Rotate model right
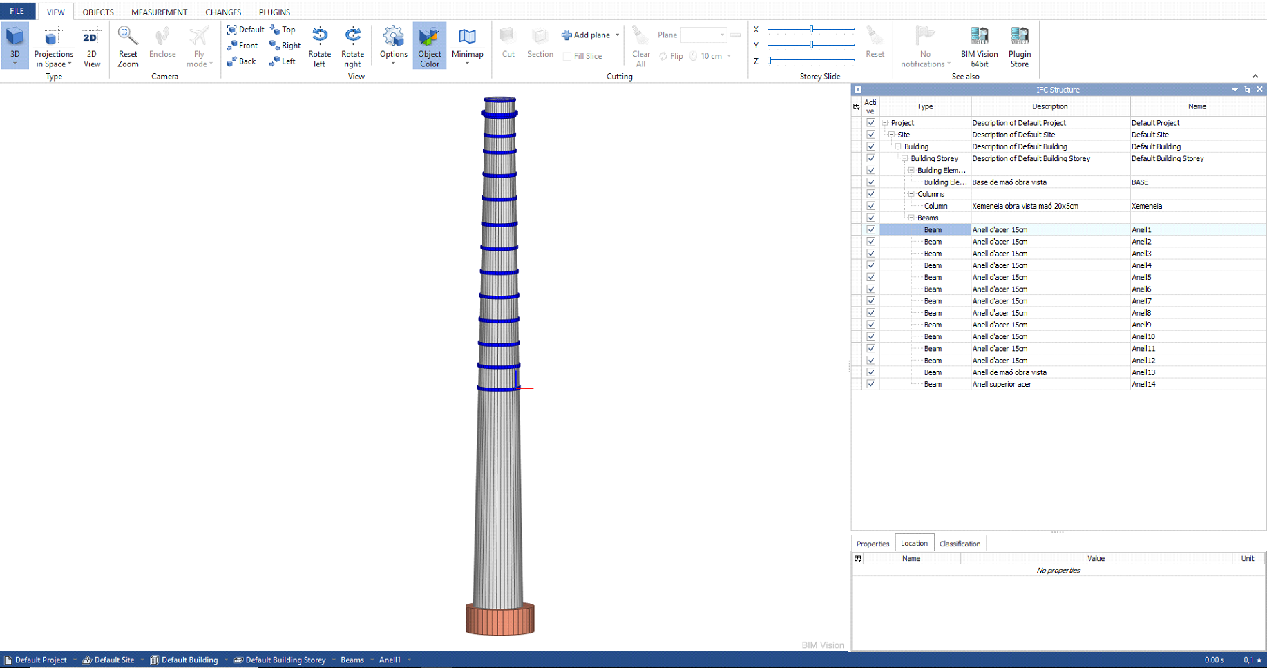Image resolution: width=1267 pixels, height=668 pixels. point(352,47)
